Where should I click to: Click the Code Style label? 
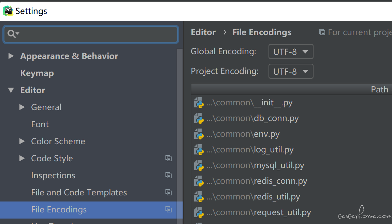52,158
